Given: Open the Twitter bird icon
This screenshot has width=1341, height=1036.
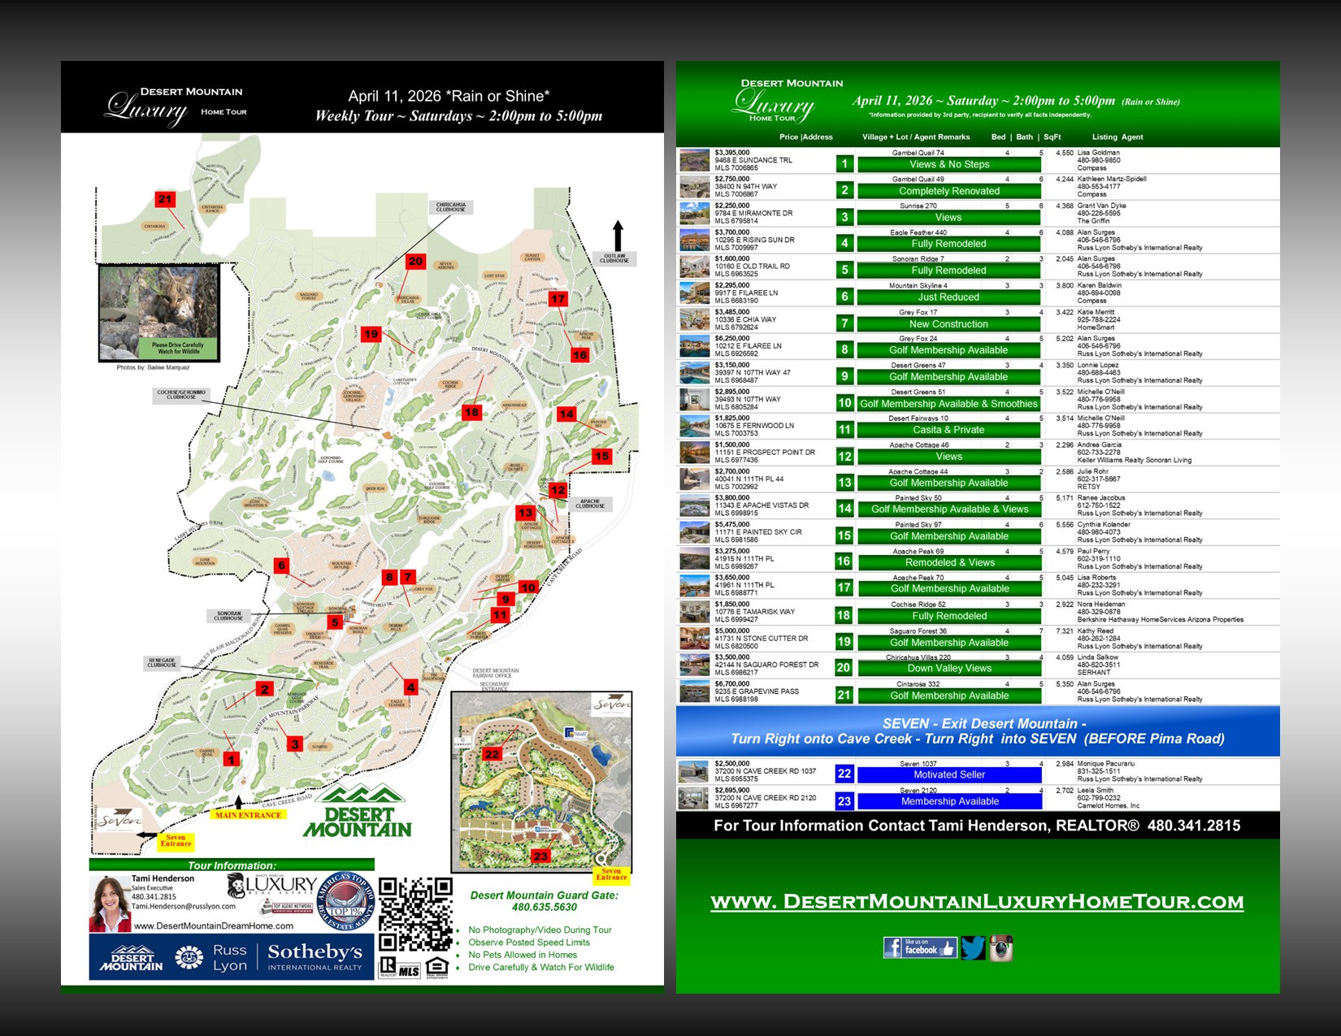Looking at the screenshot, I should pyautogui.click(x=973, y=947).
